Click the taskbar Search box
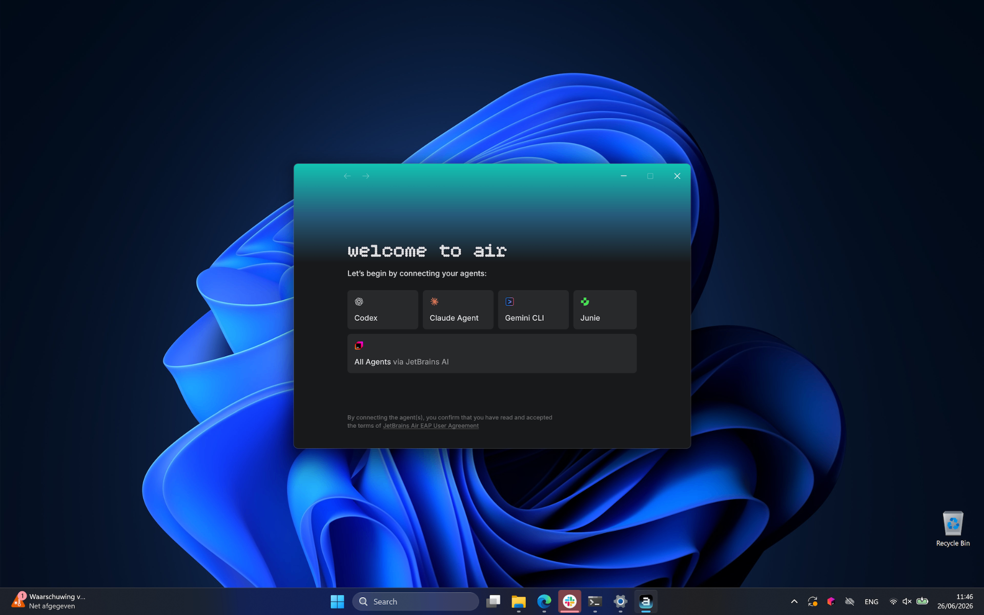 [416, 602]
